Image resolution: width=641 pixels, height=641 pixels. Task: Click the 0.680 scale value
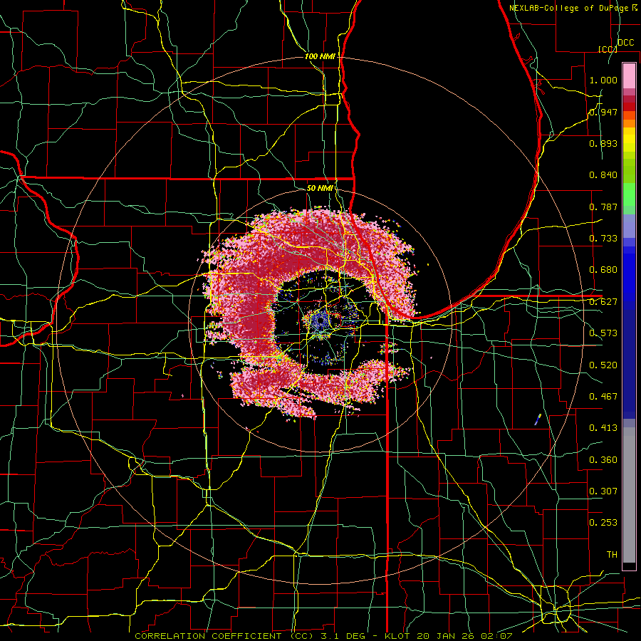tap(603, 270)
